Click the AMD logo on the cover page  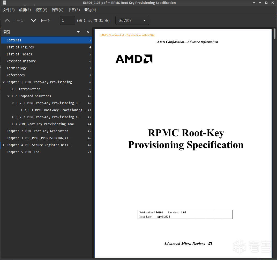134,59
